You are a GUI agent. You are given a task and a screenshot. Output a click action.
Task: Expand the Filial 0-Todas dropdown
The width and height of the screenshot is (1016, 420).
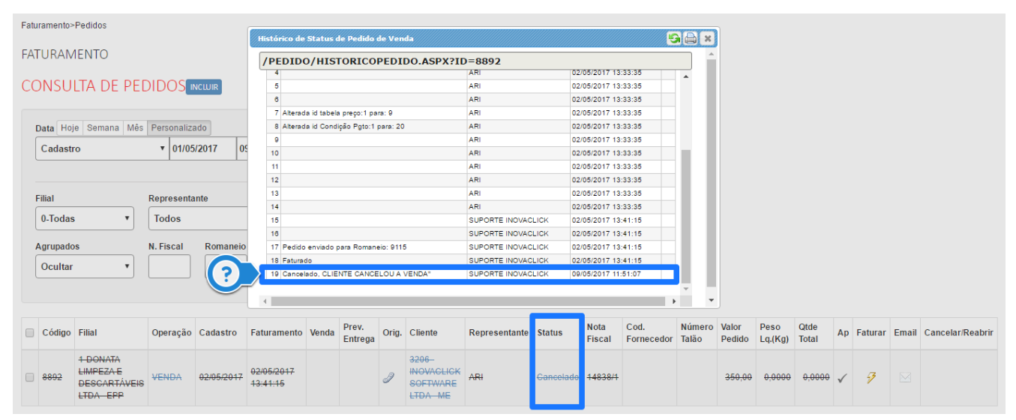click(x=84, y=219)
